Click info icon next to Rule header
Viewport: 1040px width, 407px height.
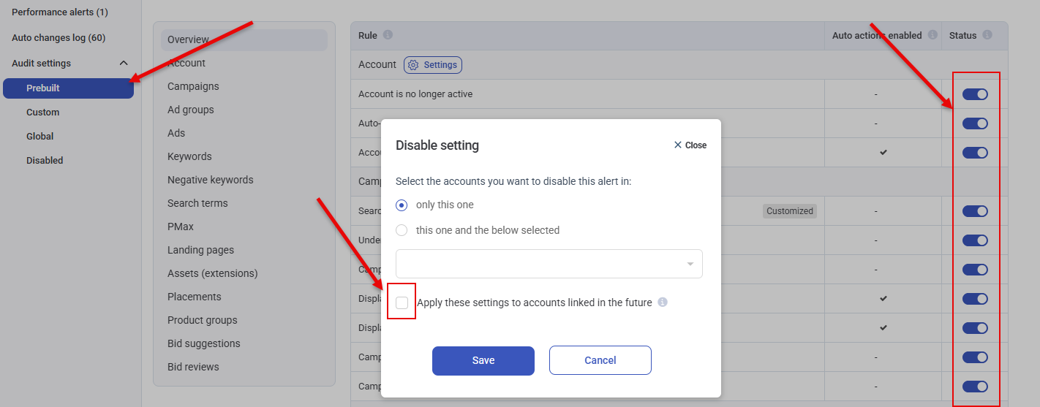[x=388, y=35]
